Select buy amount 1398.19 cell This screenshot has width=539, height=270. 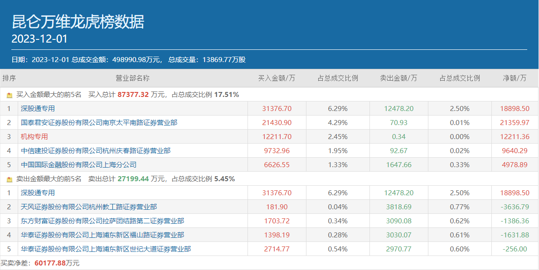[277, 235]
